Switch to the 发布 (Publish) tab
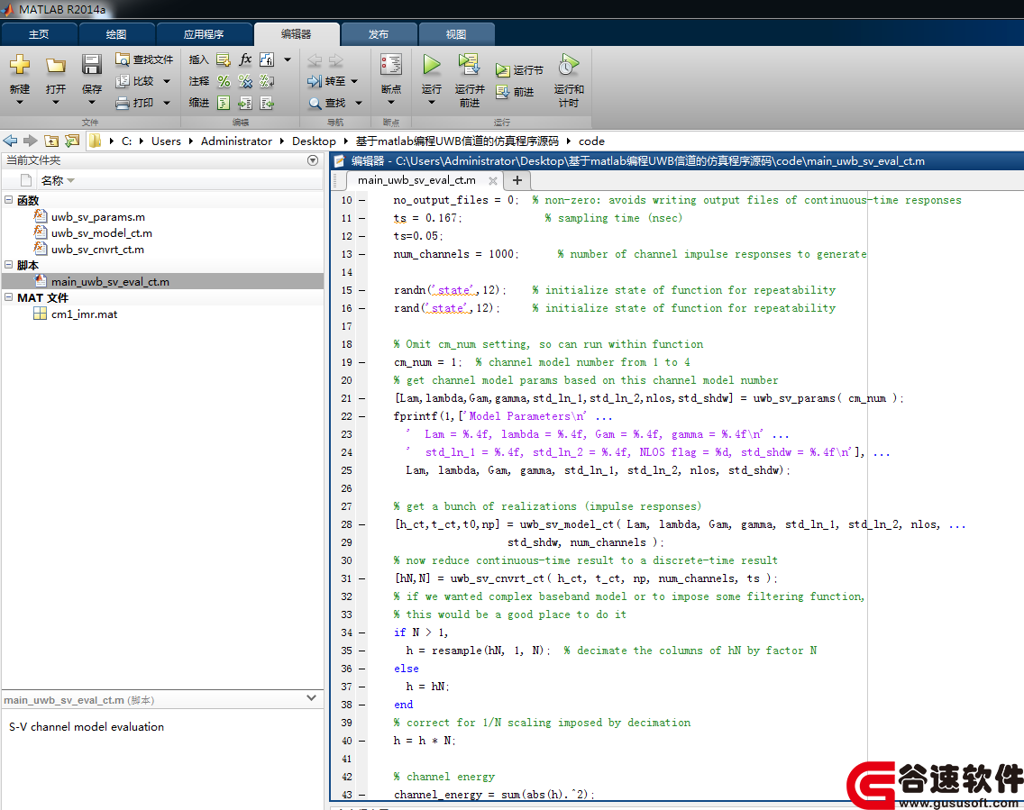This screenshot has height=810, width=1024. [x=379, y=34]
